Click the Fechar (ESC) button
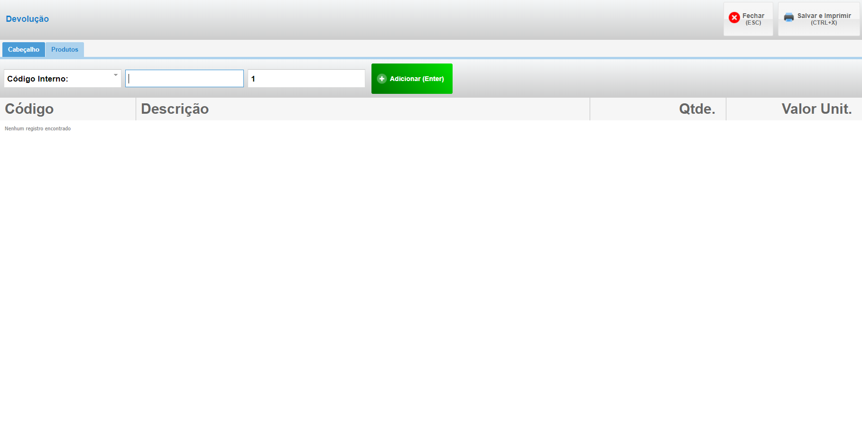862x428 pixels. coord(748,19)
